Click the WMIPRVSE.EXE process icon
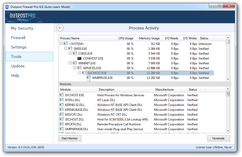 [89, 78]
